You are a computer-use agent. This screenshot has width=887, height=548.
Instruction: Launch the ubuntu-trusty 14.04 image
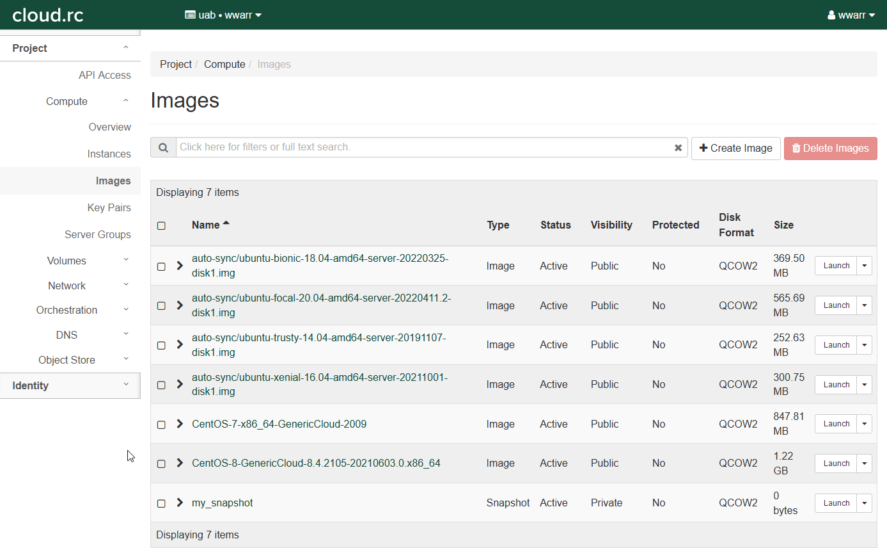pos(836,345)
